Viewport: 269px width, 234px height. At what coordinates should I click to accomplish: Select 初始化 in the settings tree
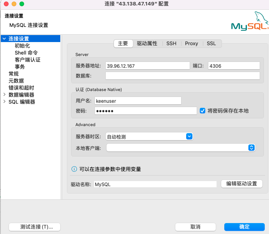click(x=22, y=46)
